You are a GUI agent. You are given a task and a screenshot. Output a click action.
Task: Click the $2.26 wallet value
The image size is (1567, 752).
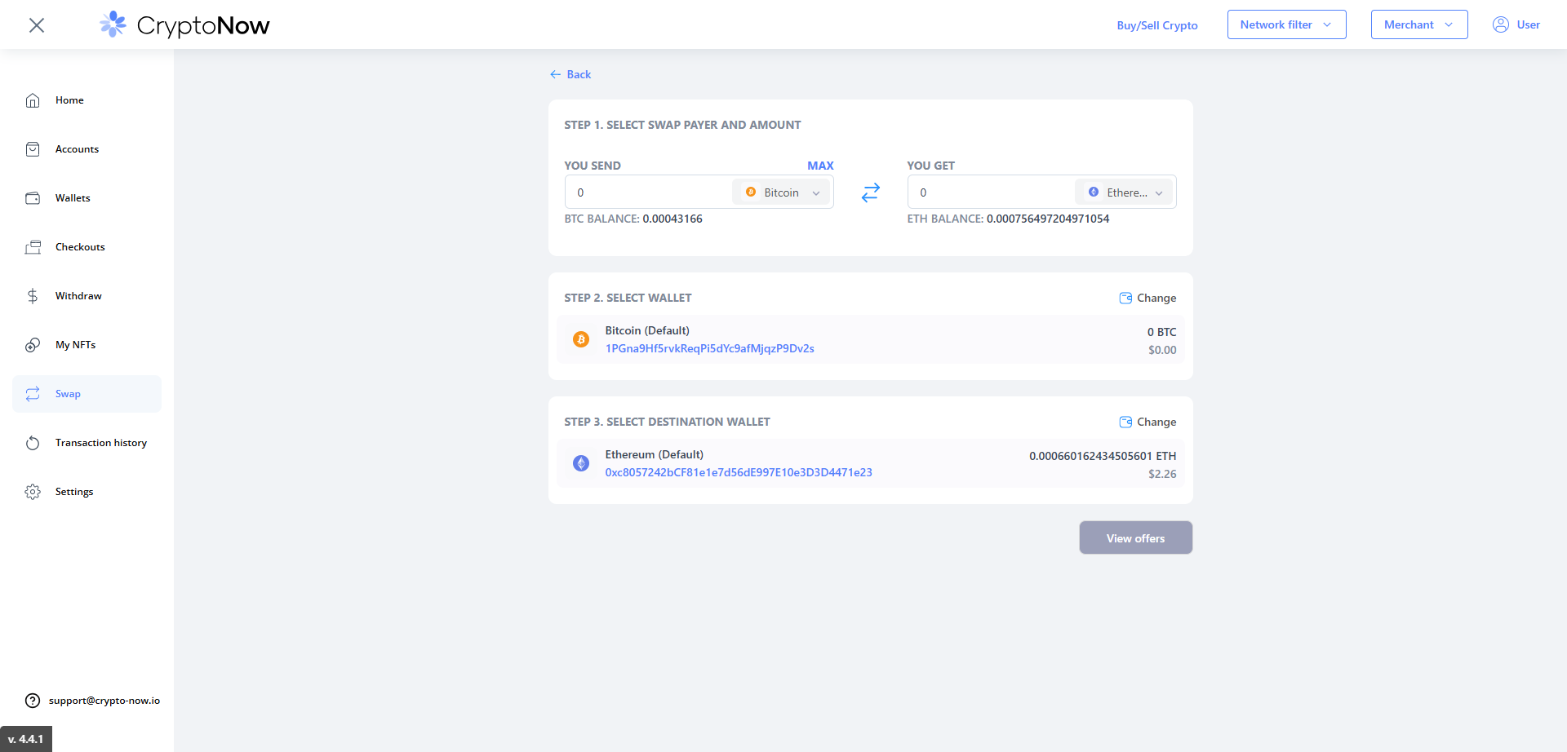click(1162, 474)
